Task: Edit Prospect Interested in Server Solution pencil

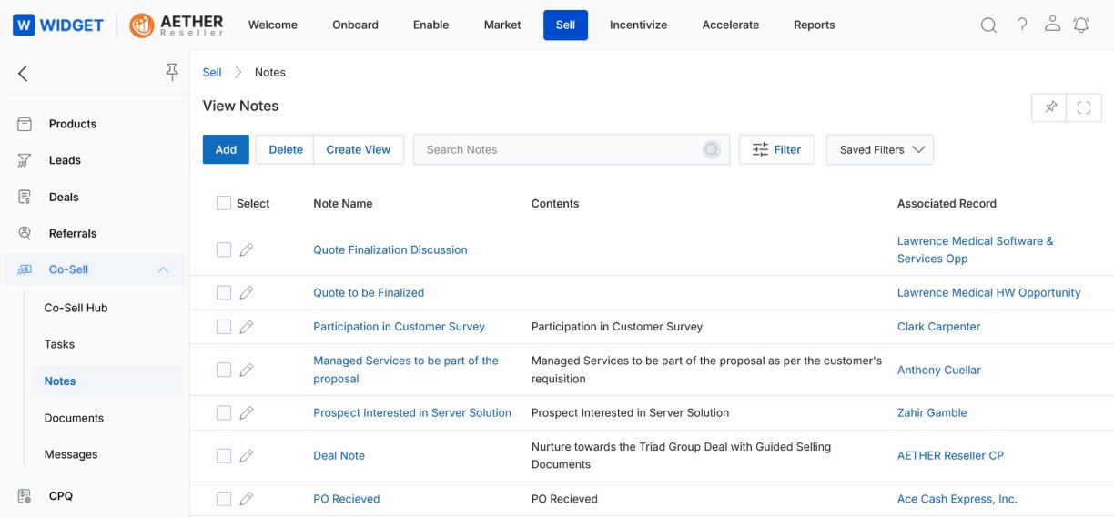Action: (x=246, y=412)
